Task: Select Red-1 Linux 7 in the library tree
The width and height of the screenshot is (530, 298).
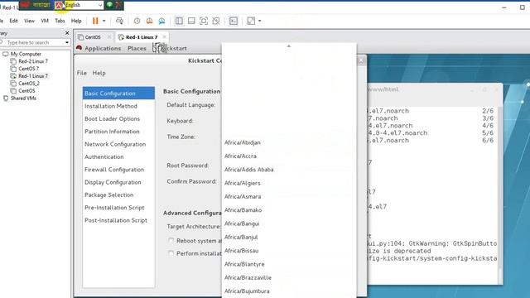Action: pos(33,76)
